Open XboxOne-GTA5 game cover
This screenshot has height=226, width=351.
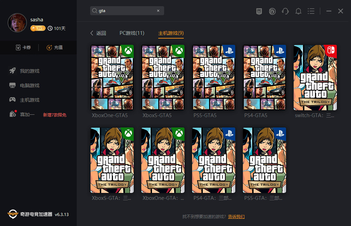[112, 78]
